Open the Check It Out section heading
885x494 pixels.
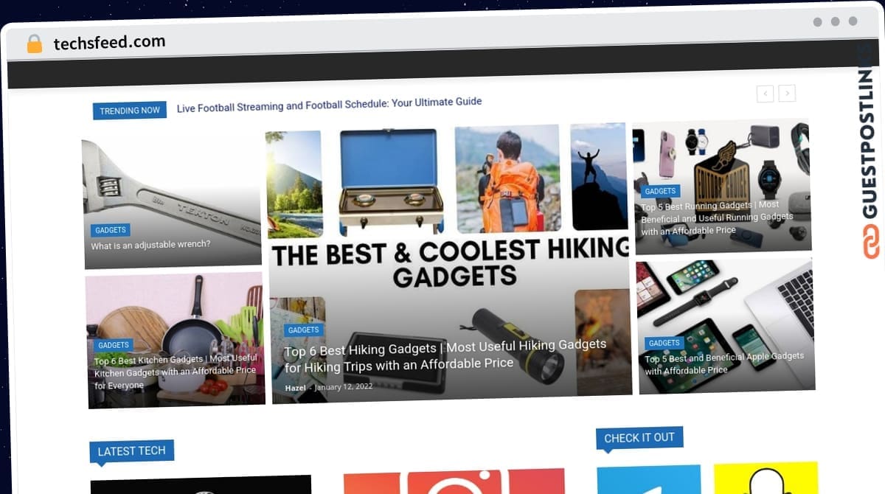[x=639, y=438]
